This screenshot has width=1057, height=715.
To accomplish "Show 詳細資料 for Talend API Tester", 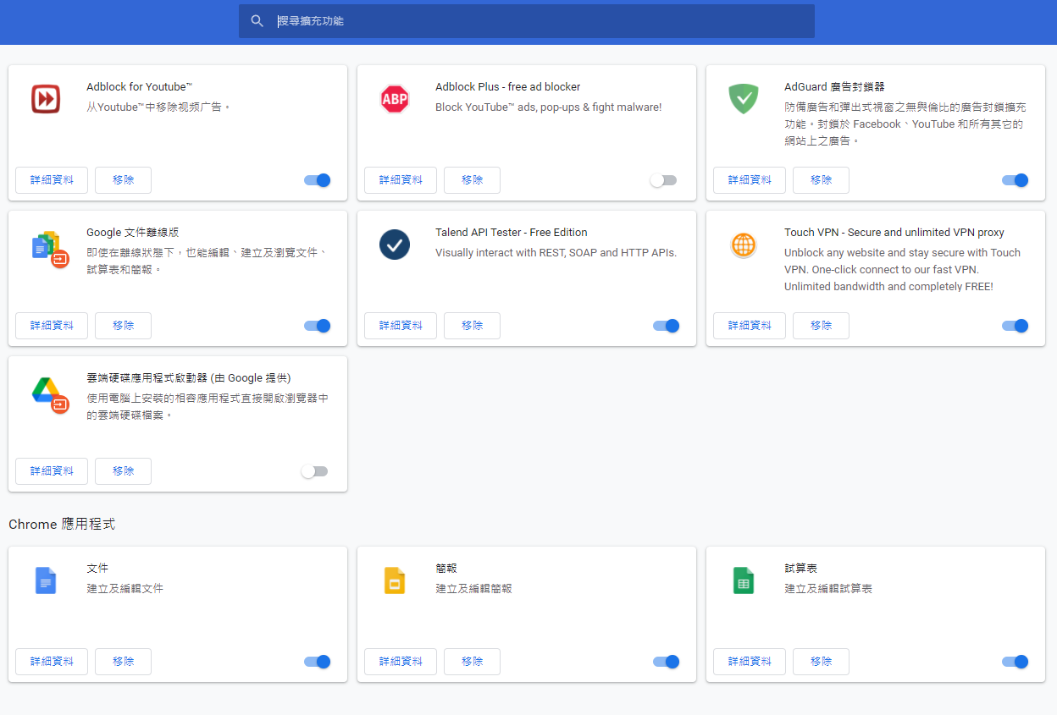I will (401, 326).
